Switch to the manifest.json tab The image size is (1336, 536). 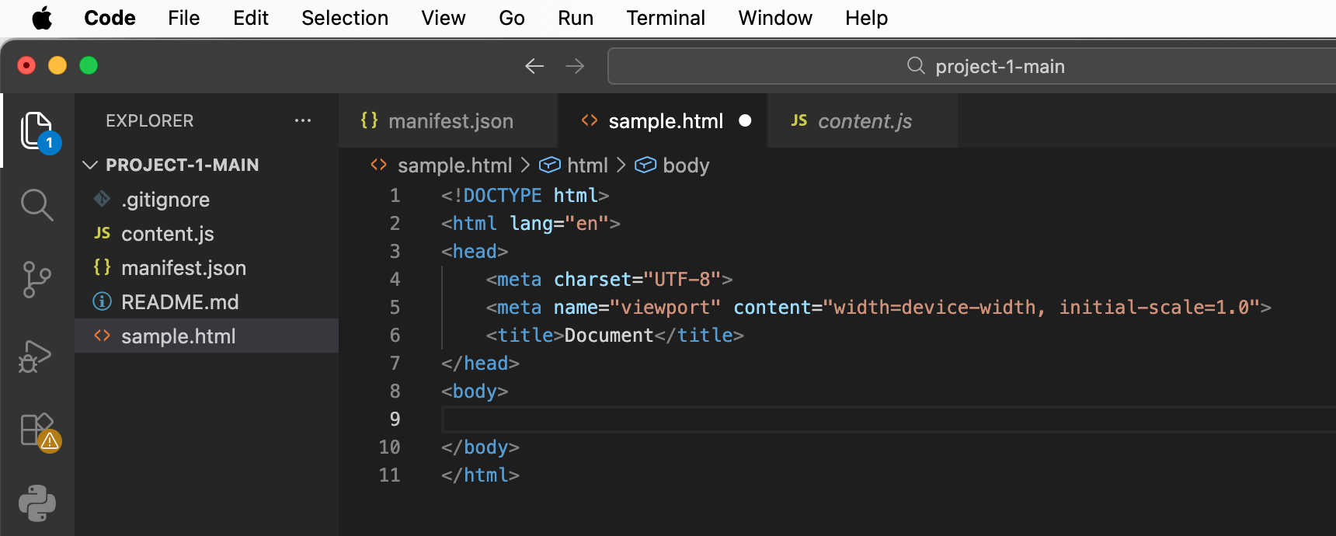point(450,121)
